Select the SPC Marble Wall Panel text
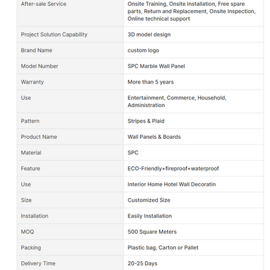 [156, 66]
